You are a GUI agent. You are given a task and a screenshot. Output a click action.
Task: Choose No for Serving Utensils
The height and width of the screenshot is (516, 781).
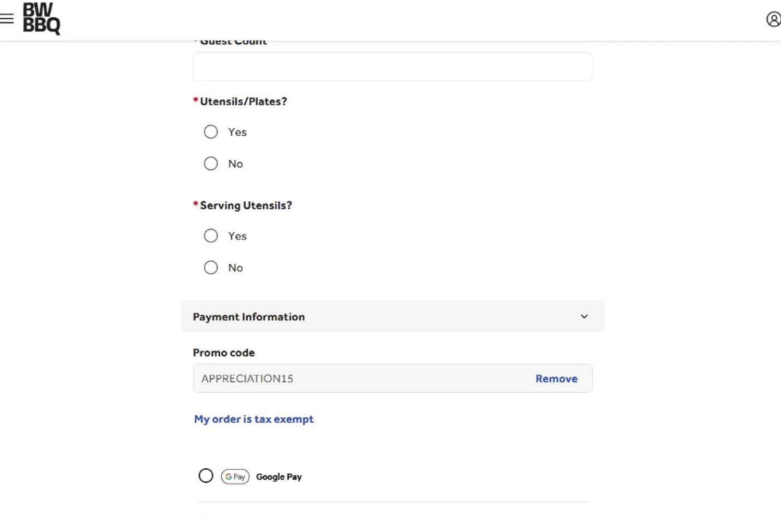tap(211, 268)
